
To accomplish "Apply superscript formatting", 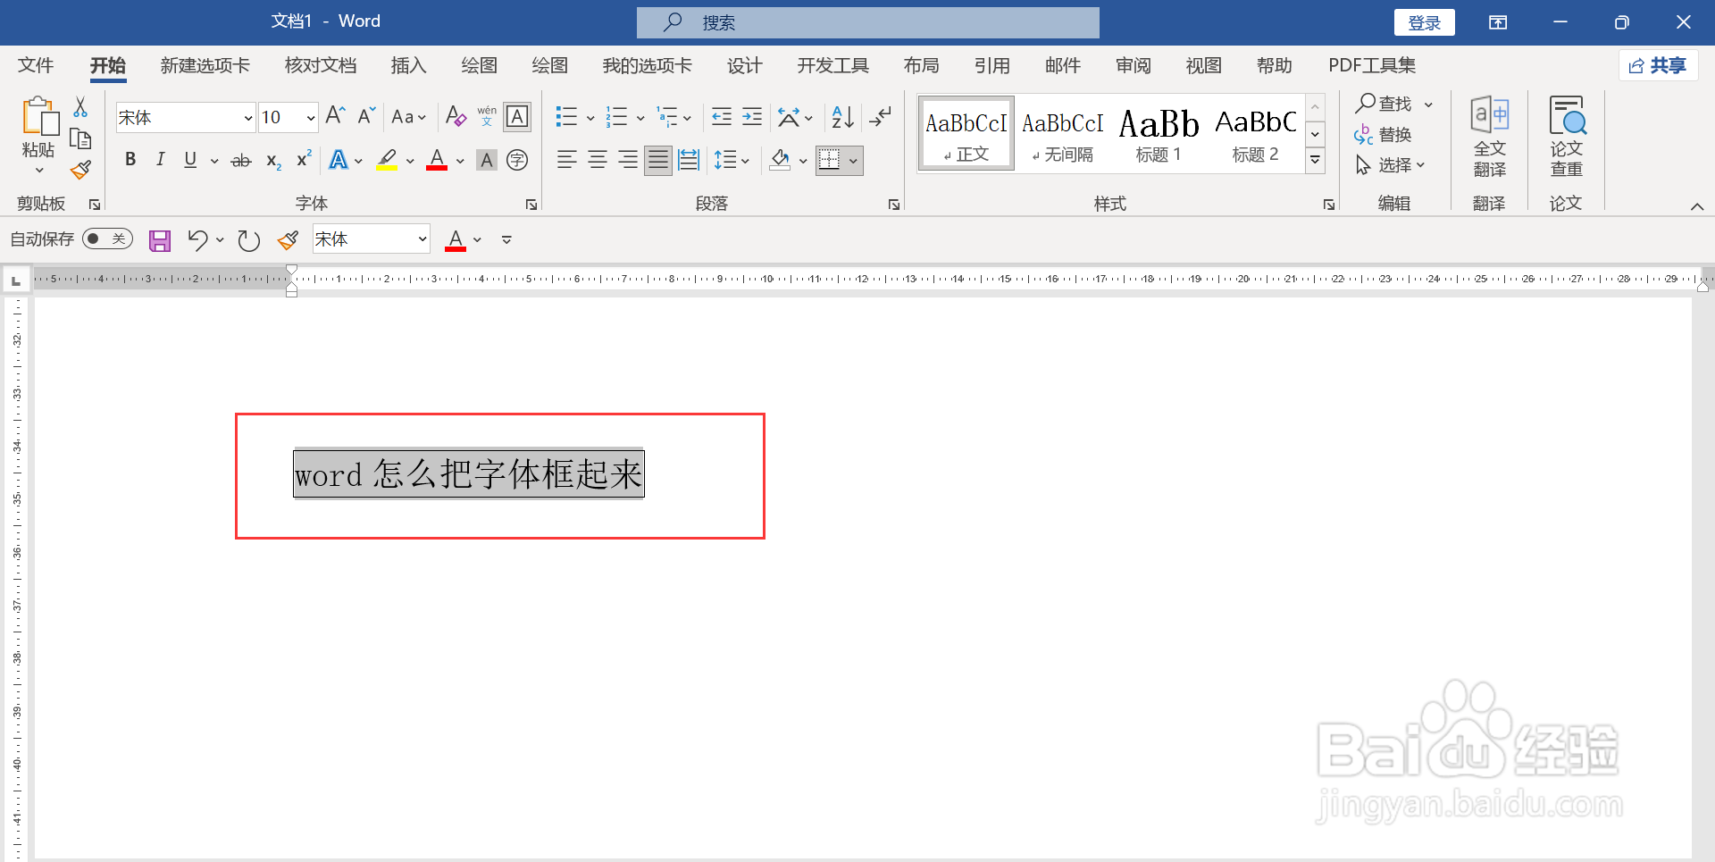I will pyautogui.click(x=304, y=159).
